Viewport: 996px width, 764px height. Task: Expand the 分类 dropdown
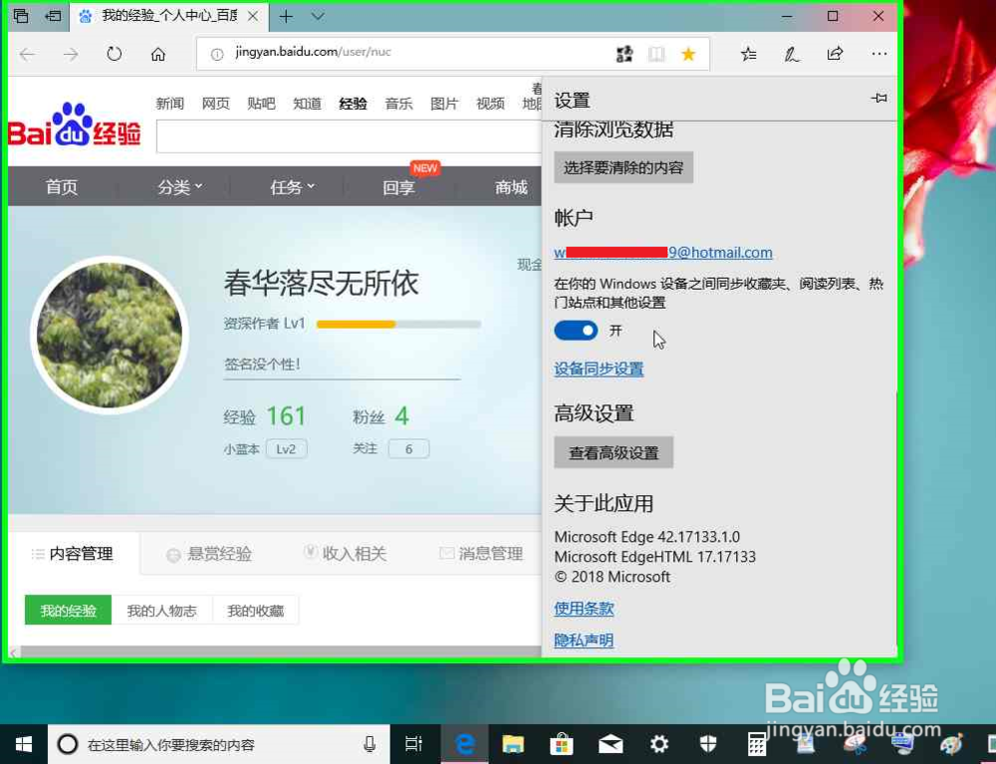pyautogui.click(x=177, y=186)
